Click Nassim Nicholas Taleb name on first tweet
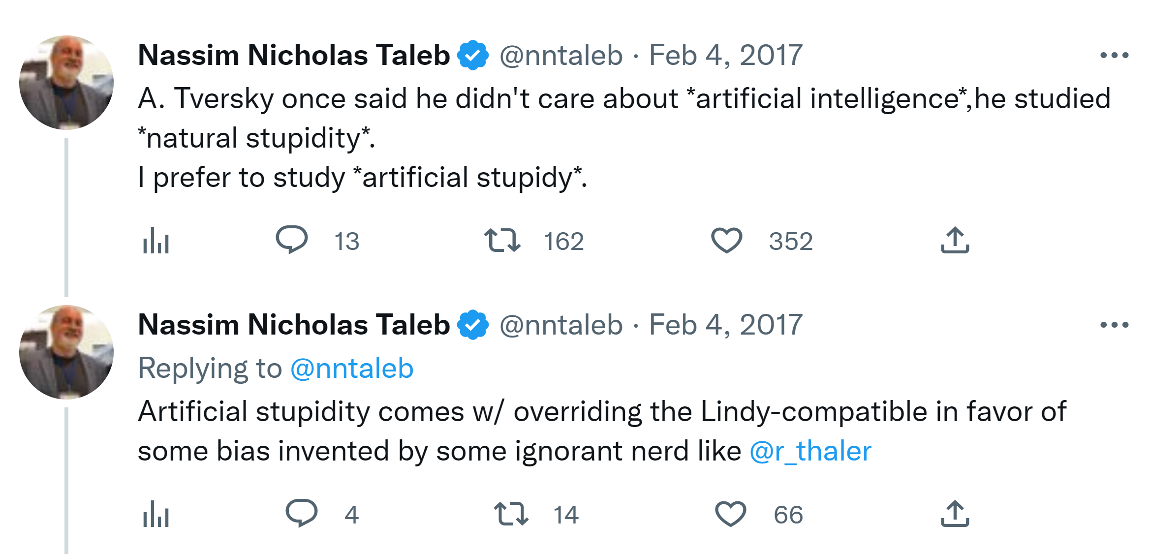This screenshot has width=1150, height=554. (294, 55)
